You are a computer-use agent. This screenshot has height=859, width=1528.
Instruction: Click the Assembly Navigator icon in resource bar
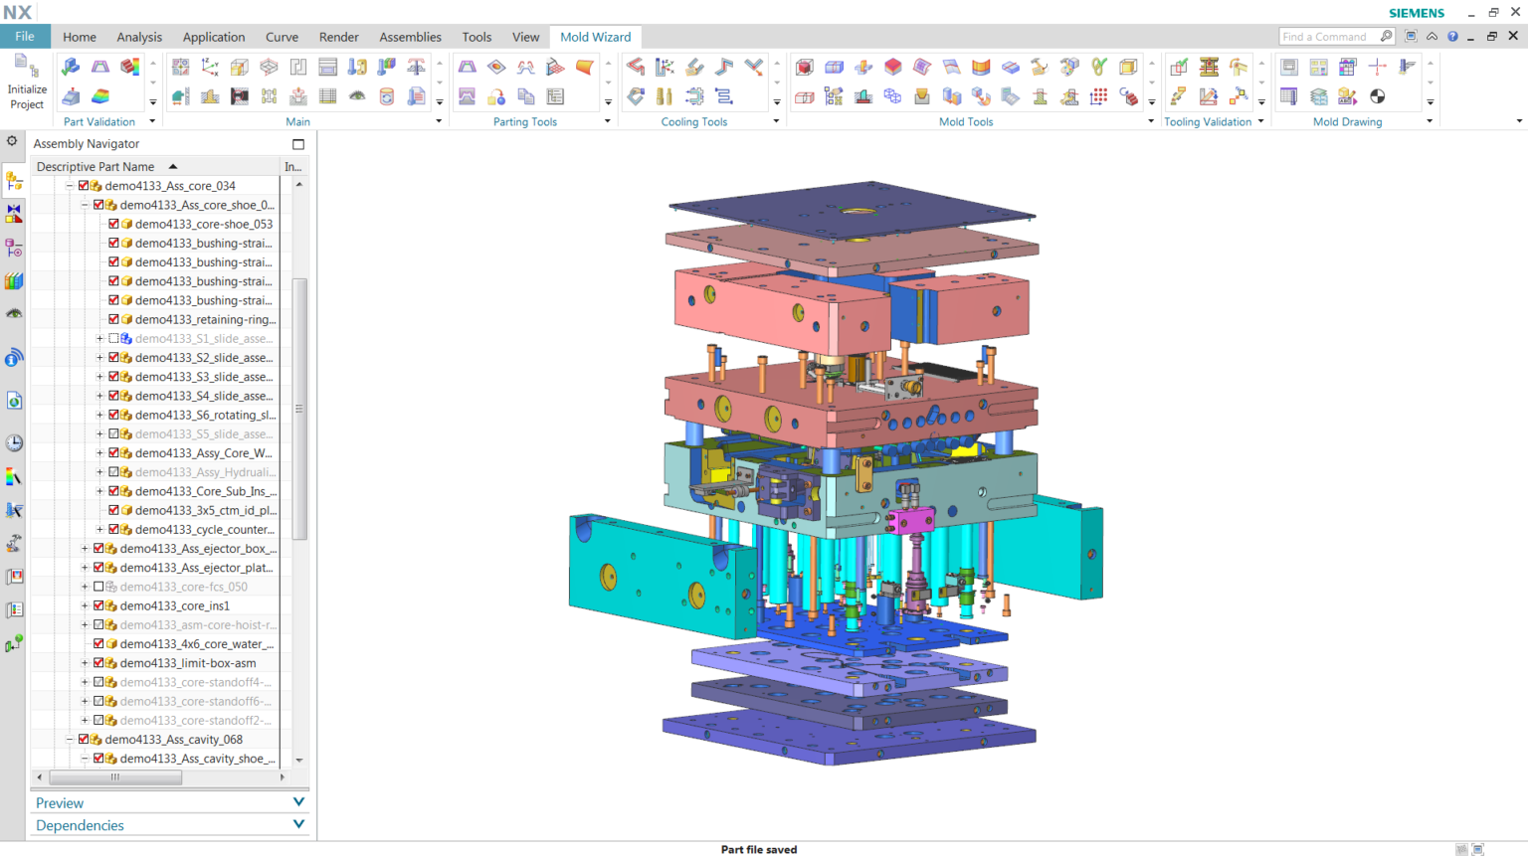pos(13,181)
